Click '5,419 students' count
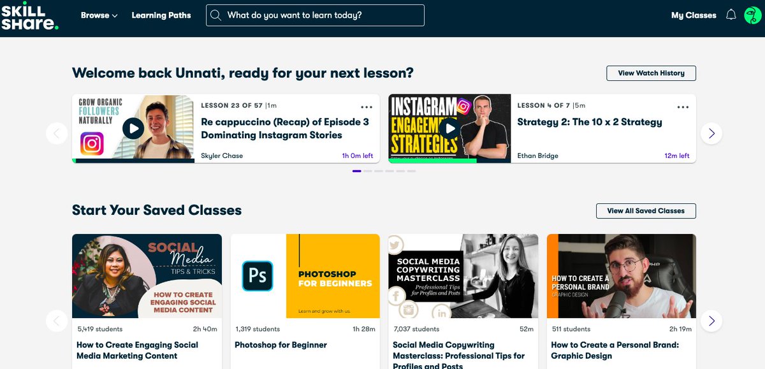 (x=100, y=329)
